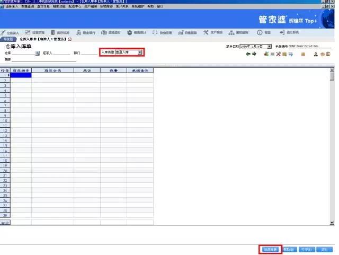339x255 pixels.
Task: Click the gray grid icon beside the red X
Action: 272,54
